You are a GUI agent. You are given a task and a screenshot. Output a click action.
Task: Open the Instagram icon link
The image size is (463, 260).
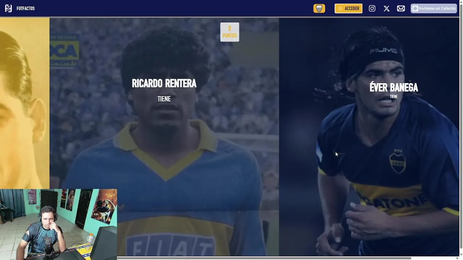coord(372,8)
